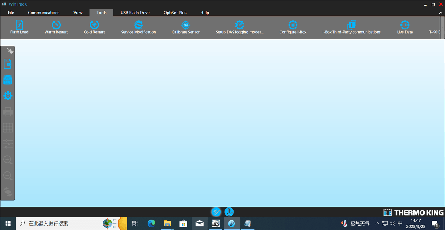This screenshot has height=230, width=445.
Task: Open the gear settings in left sidebar
Action: coord(8,96)
